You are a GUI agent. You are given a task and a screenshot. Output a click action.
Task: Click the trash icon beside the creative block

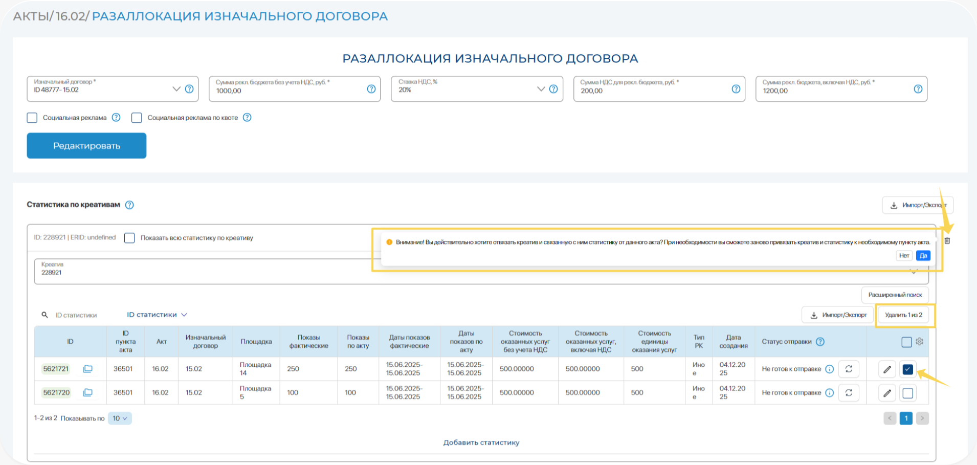click(947, 241)
